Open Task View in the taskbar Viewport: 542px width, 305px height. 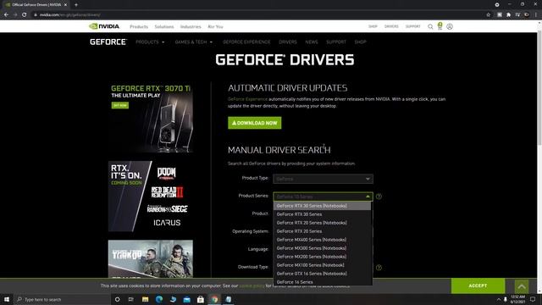point(131,299)
